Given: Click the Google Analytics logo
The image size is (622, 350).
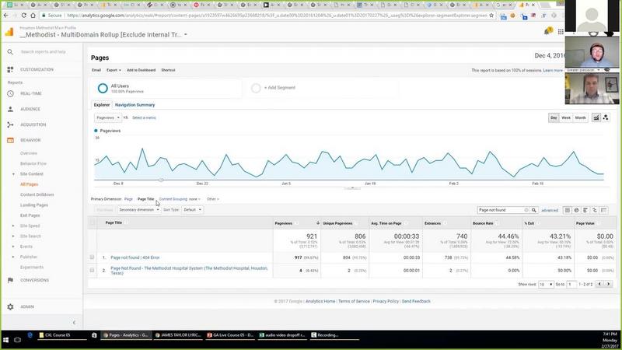Looking at the screenshot, I should (9, 32).
